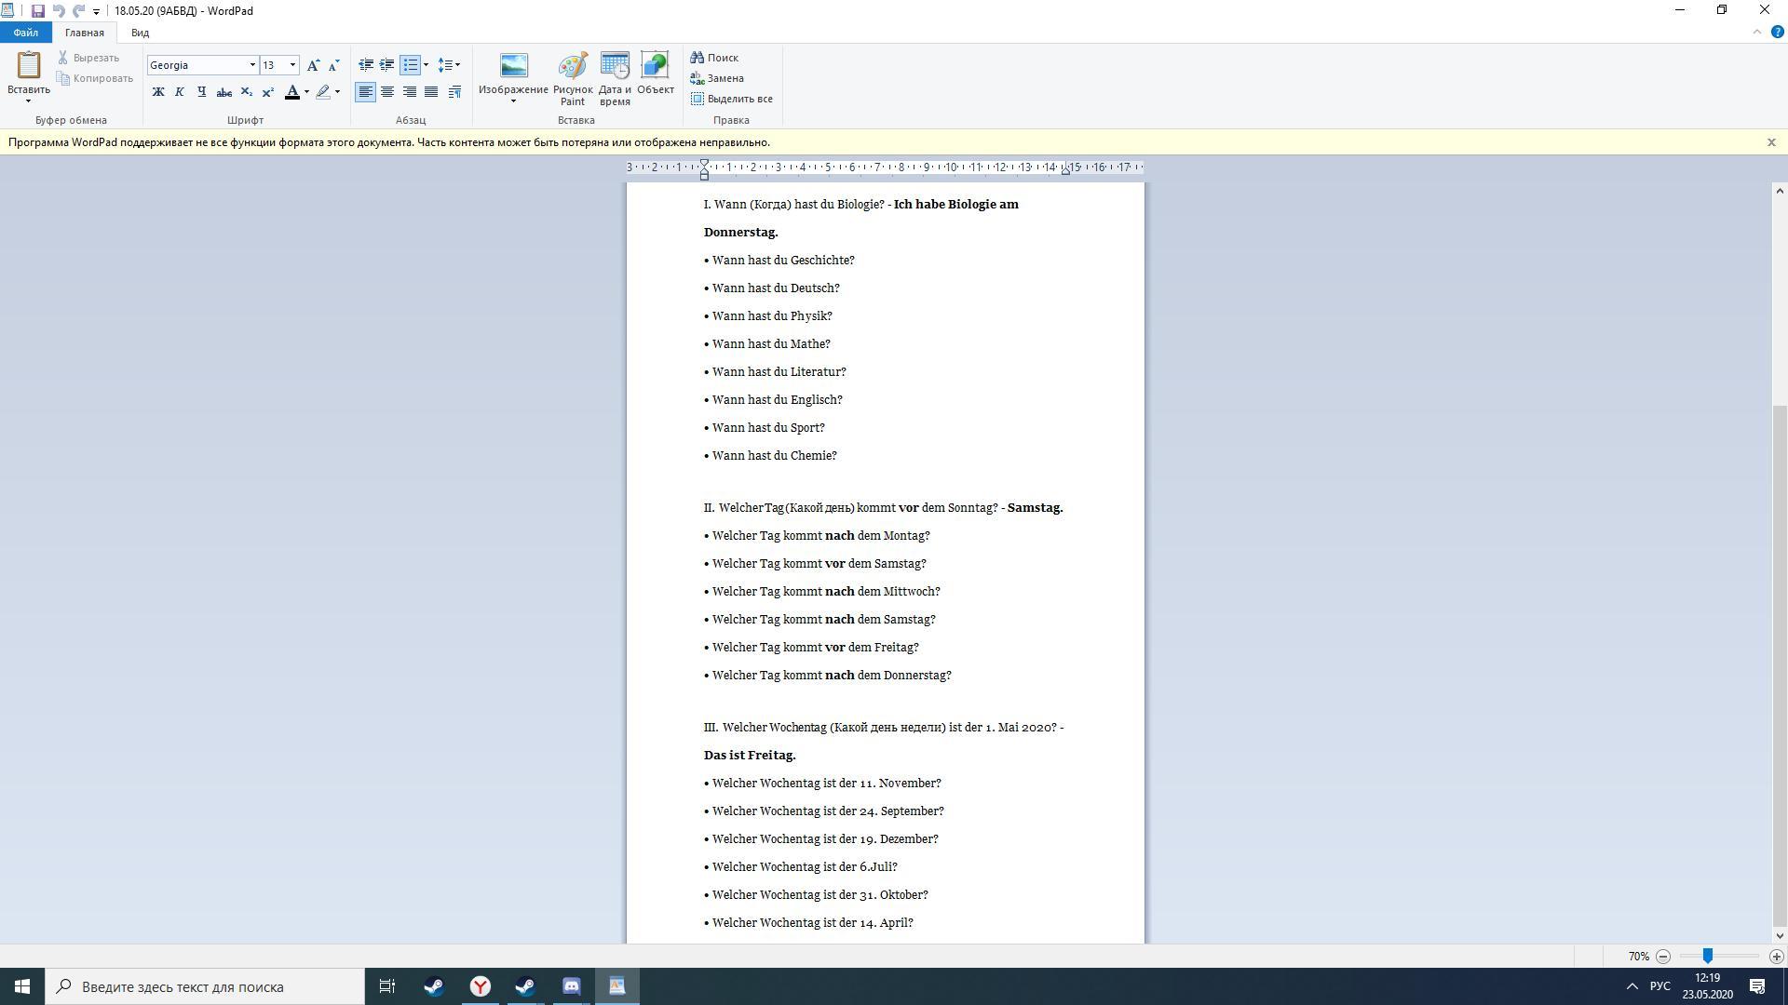Open the notification center icon
This screenshot has height=1005, width=1788.
tap(1757, 986)
